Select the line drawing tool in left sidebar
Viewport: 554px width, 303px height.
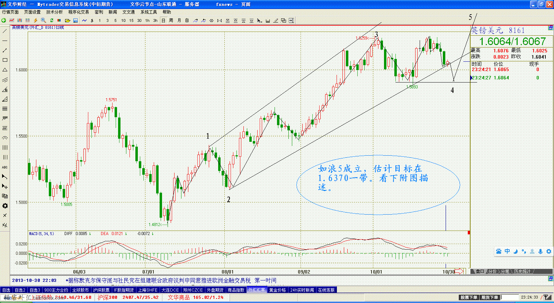tap(5, 31)
